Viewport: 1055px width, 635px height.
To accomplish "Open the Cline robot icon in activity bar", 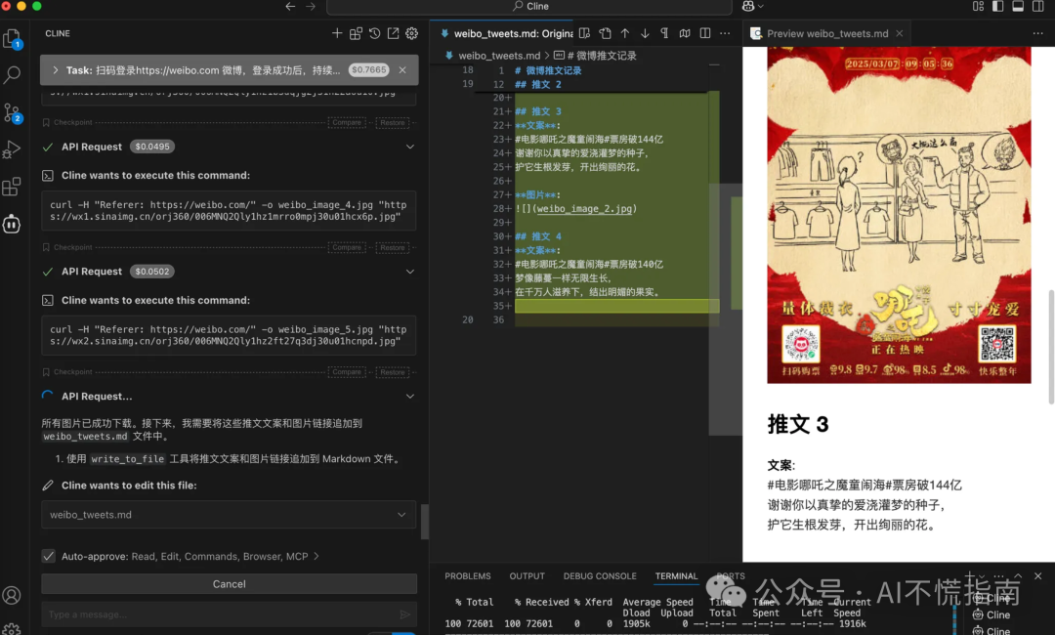I will [x=12, y=224].
